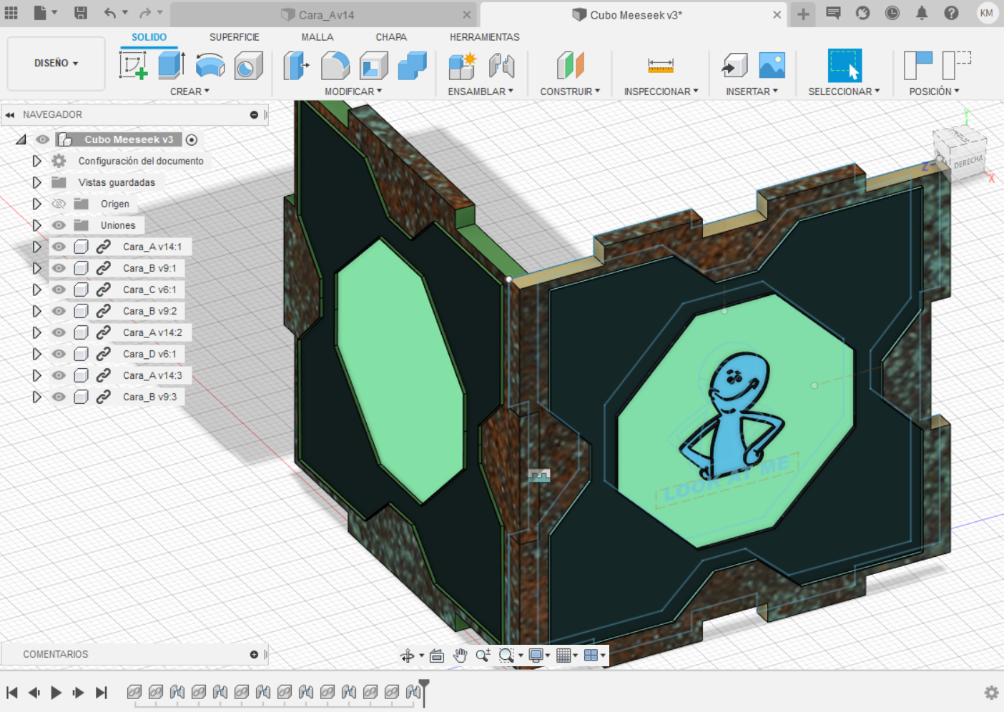Open the job status clock icon
The image size is (1004, 712).
pyautogui.click(x=892, y=13)
